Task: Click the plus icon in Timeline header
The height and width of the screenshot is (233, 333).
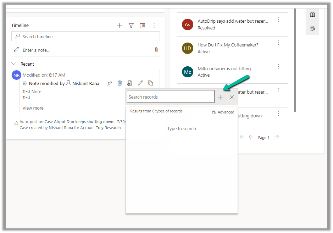Action: coord(120,26)
